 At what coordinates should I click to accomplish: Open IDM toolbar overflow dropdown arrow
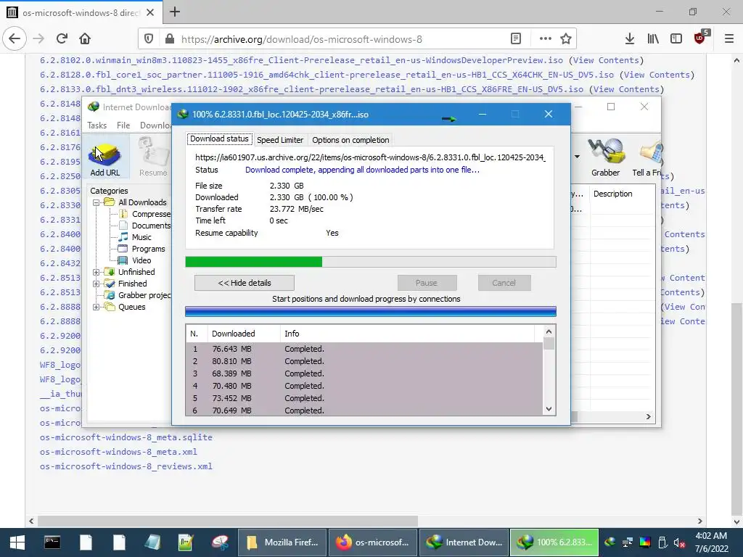577,157
